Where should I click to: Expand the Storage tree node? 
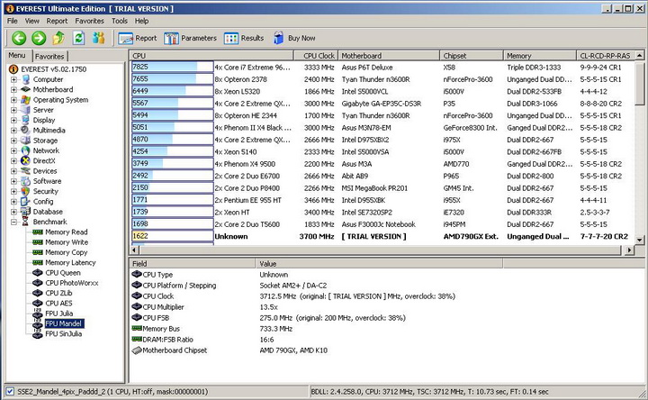[x=13, y=141]
